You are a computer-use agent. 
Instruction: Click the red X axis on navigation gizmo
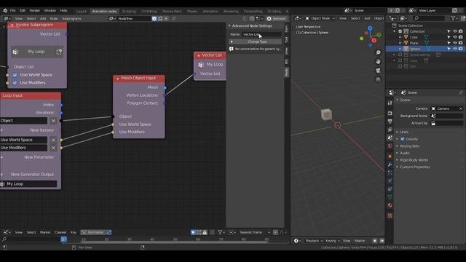pyautogui.click(x=374, y=41)
